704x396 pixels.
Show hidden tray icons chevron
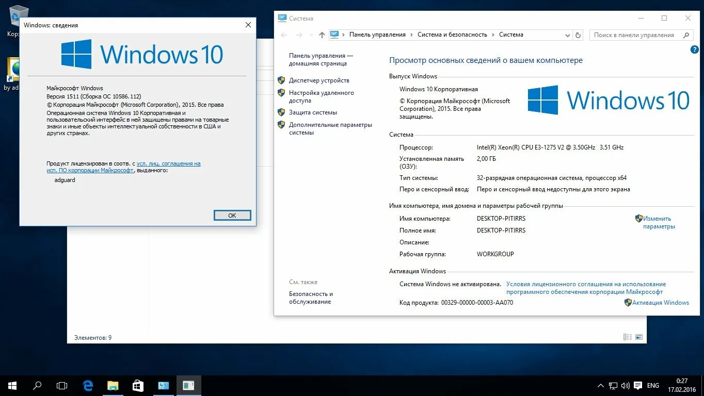coord(601,386)
